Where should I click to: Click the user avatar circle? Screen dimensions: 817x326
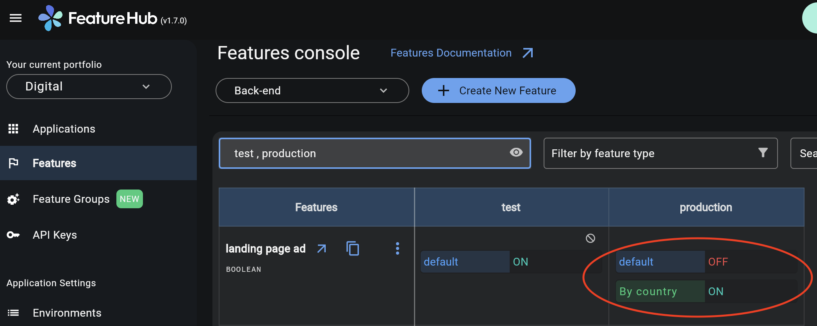[810, 18]
